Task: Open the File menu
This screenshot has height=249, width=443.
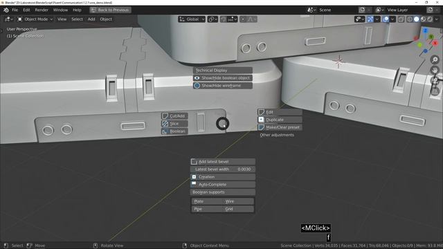Action: [15, 10]
